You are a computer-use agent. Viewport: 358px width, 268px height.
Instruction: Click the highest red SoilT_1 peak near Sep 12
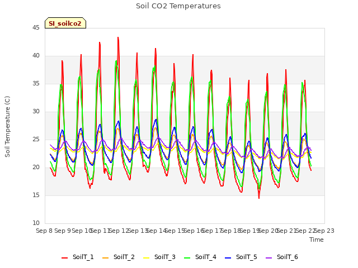[118, 37]
